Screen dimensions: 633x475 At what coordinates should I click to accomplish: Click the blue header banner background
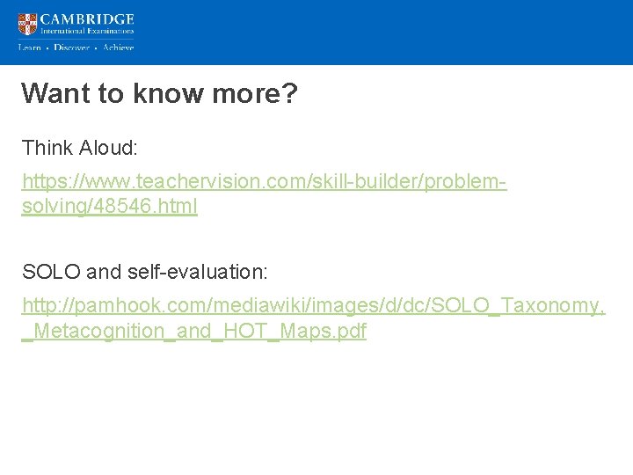(396, 32)
